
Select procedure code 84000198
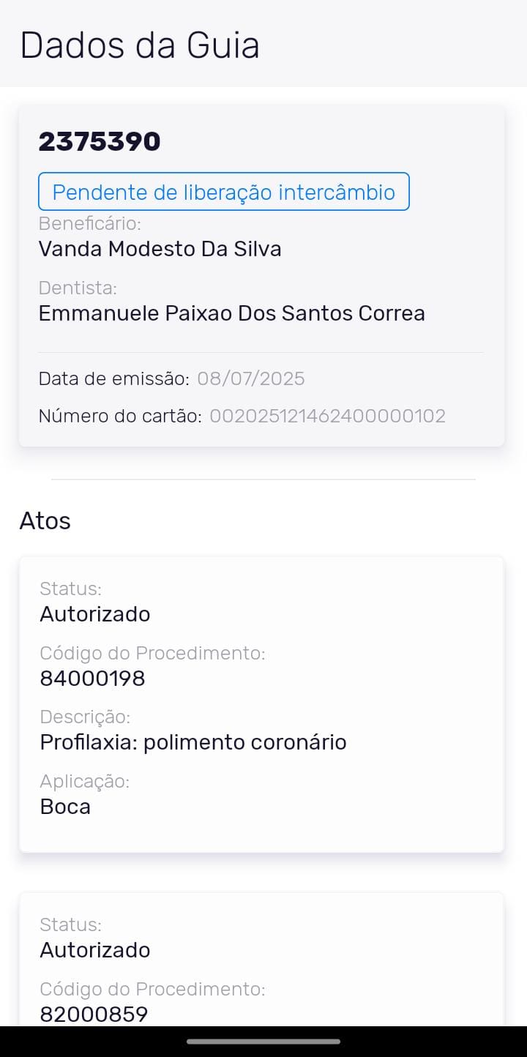click(92, 679)
